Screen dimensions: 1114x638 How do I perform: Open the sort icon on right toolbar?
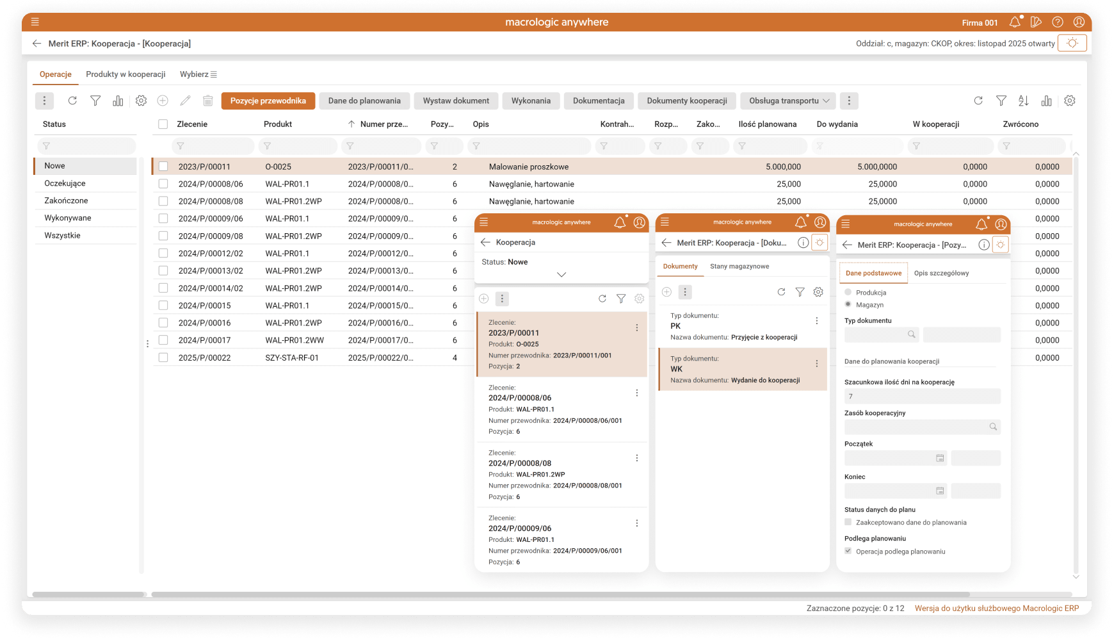[1024, 101]
